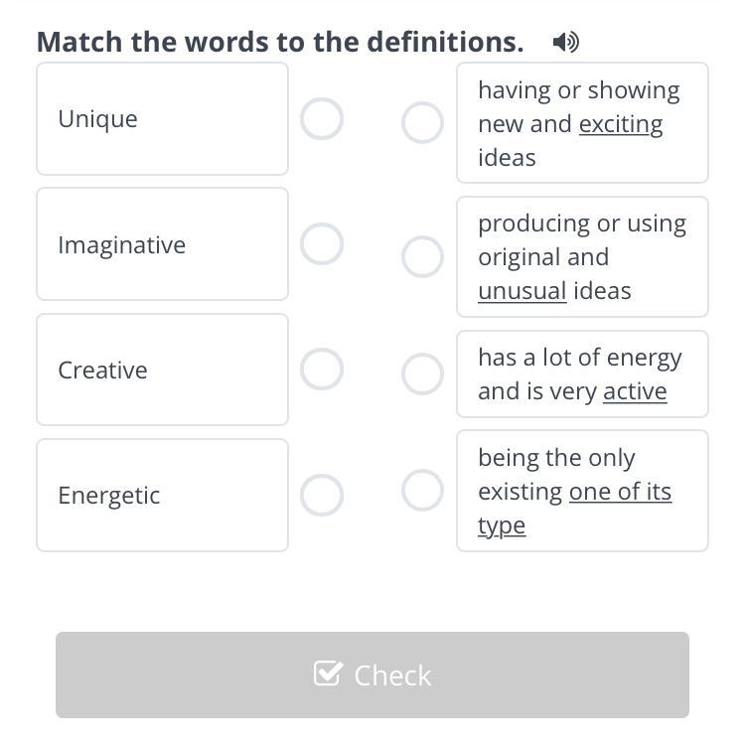Viewport: 745px width, 745px height.
Task: Click the checkmark icon on Check button
Action: [327, 673]
